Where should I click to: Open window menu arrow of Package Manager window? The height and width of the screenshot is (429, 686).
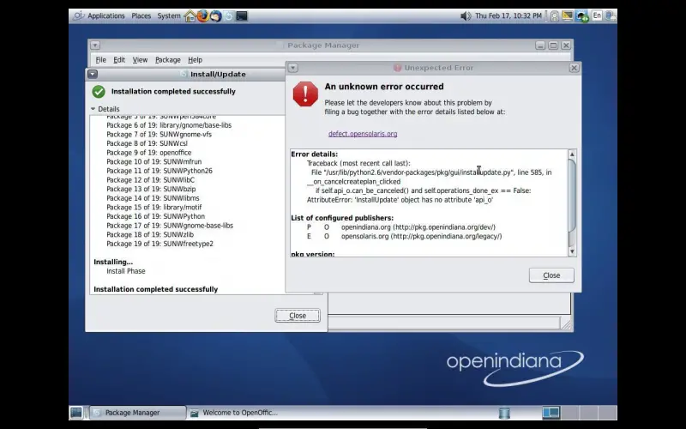[95, 45]
